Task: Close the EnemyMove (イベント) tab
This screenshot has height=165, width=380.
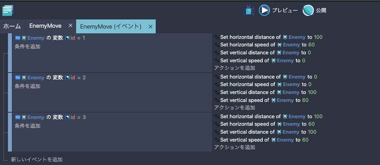Action: coord(150,27)
